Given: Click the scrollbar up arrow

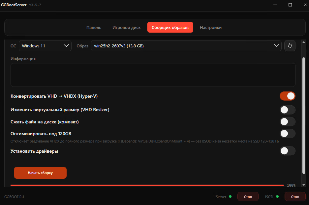Looking at the screenshot, I should tap(304, 42).
